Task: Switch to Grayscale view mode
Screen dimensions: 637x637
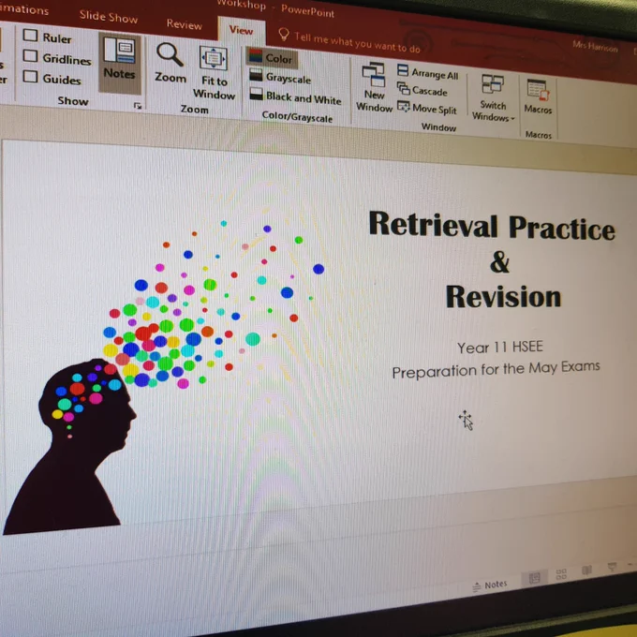Action: click(x=280, y=77)
